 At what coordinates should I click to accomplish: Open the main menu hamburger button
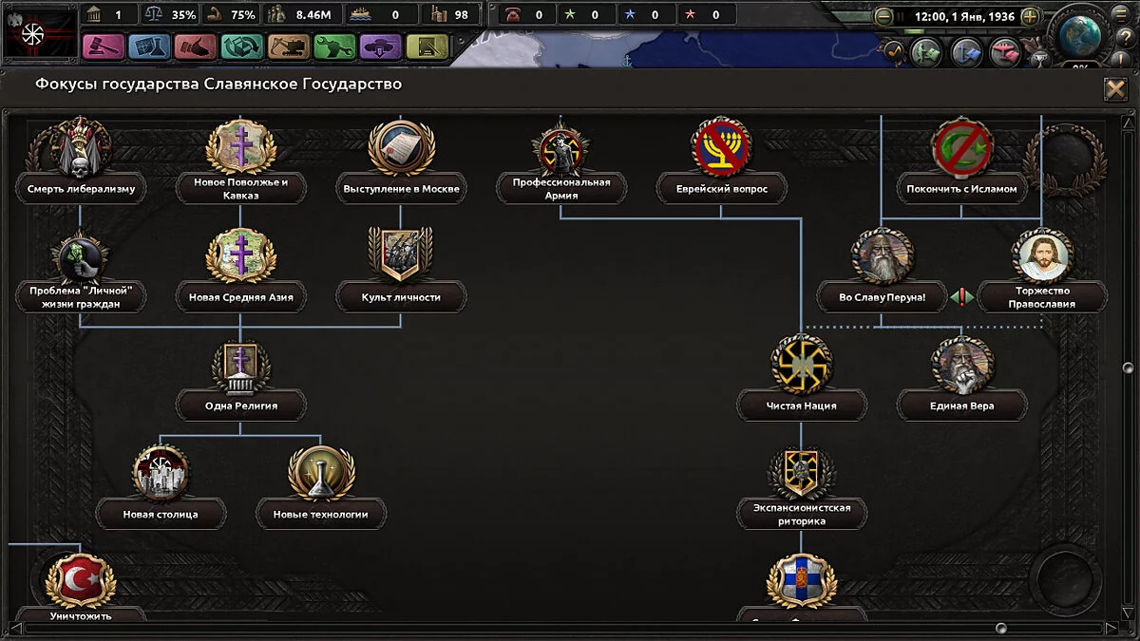(1119, 13)
